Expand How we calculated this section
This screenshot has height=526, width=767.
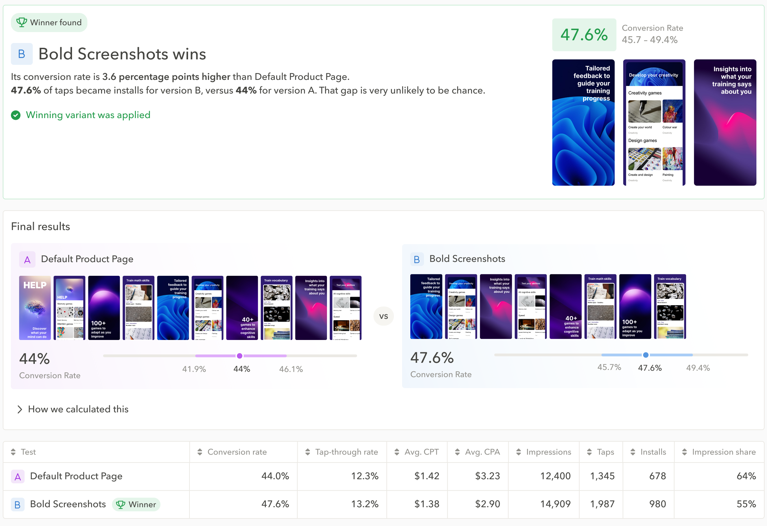[x=73, y=409]
